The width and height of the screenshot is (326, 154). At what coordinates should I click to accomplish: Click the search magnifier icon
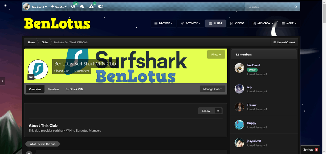(x=296, y=7)
